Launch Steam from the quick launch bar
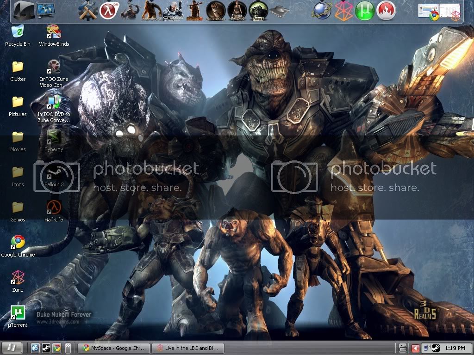Image resolution: width=474 pixels, height=355 pixels. pos(46,348)
